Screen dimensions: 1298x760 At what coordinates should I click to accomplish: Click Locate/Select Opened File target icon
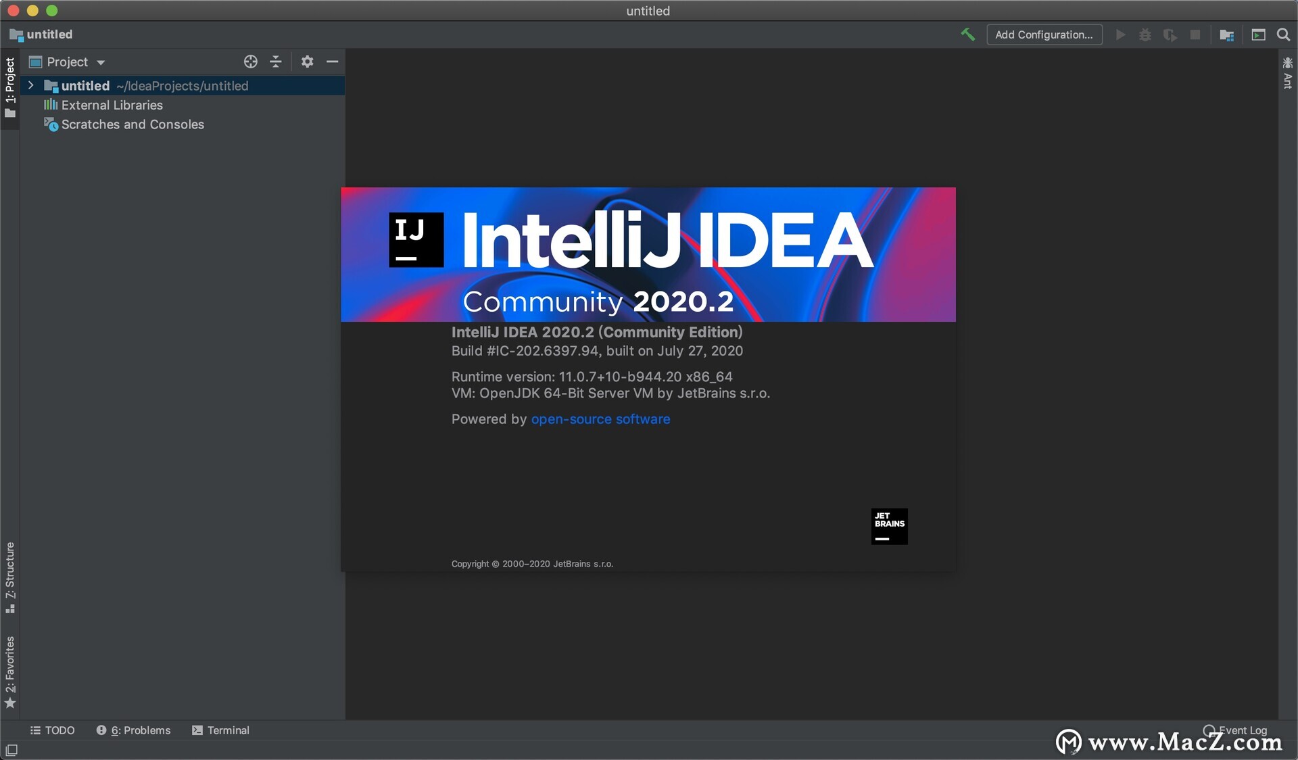point(251,62)
